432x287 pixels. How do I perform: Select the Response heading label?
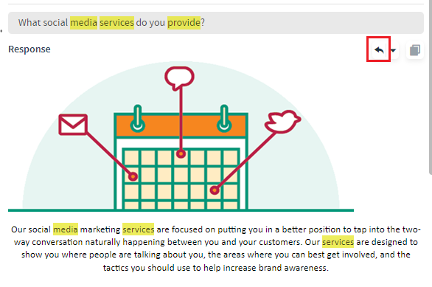[29, 49]
